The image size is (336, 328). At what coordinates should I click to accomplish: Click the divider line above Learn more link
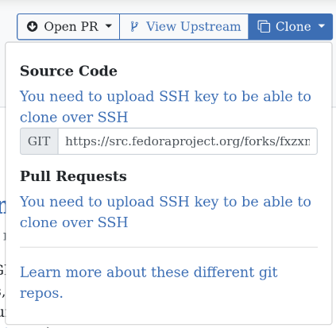[168, 247]
